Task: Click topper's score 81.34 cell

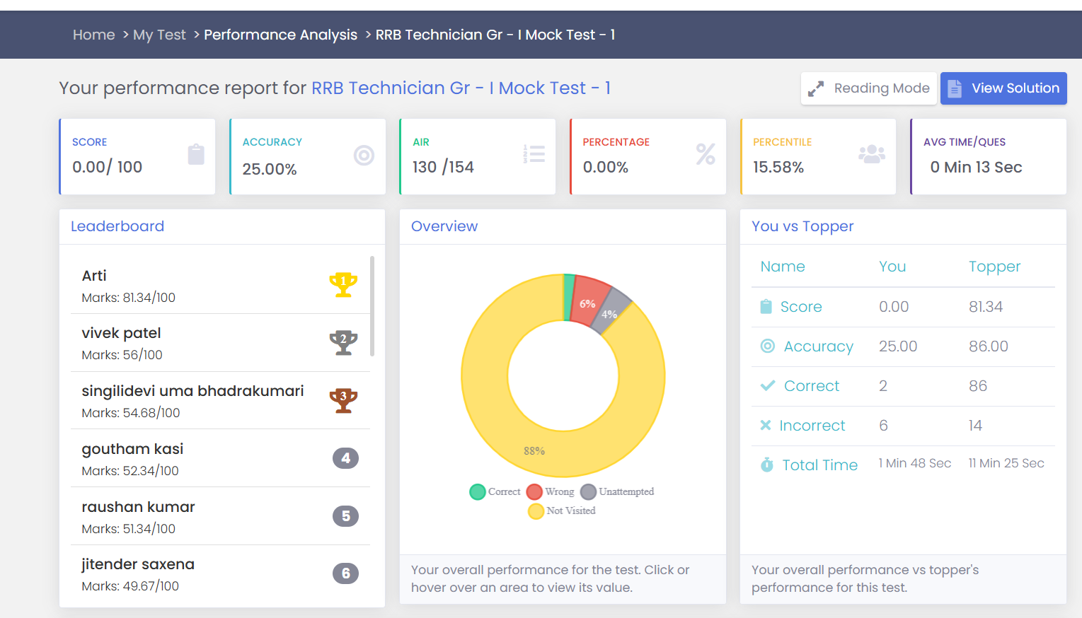Action: [x=986, y=307]
